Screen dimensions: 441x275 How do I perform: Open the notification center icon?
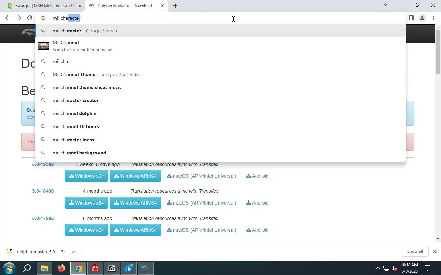(428, 268)
